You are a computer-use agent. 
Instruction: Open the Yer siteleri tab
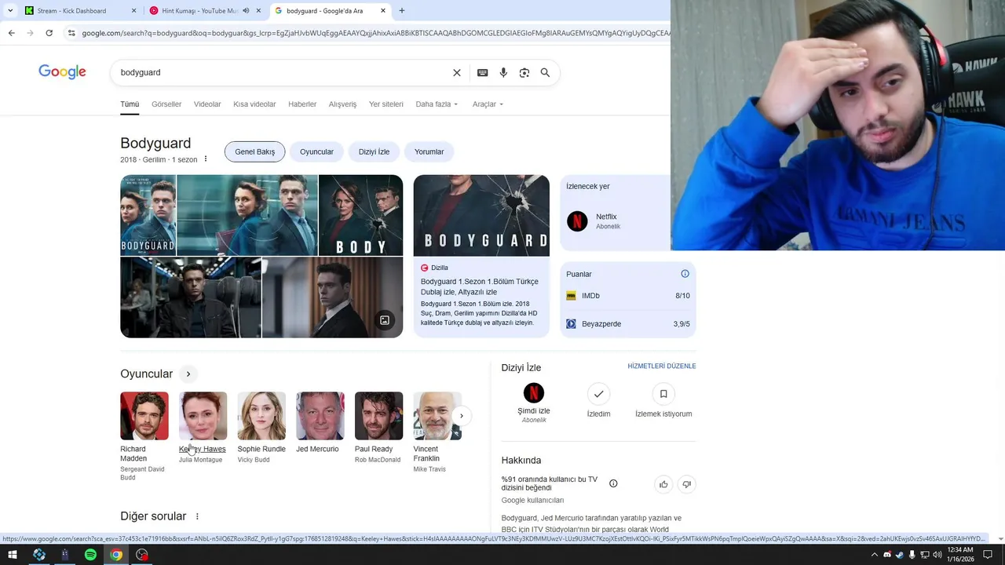pyautogui.click(x=386, y=104)
